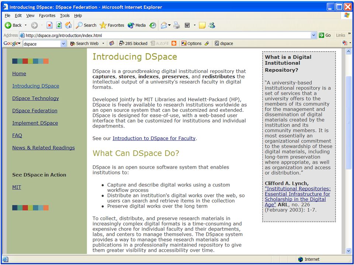Go to the home page via house icon
This screenshot has height=265, width=354.
coord(68,25)
